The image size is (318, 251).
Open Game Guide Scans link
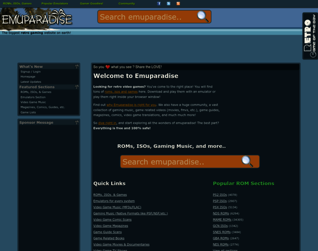108,232
